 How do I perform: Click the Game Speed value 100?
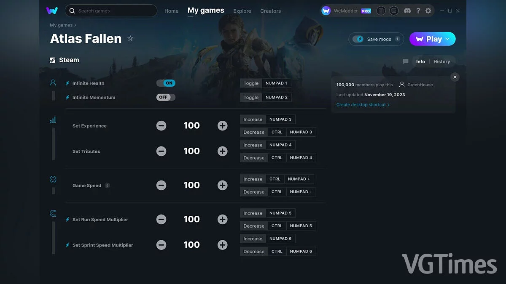click(x=191, y=185)
